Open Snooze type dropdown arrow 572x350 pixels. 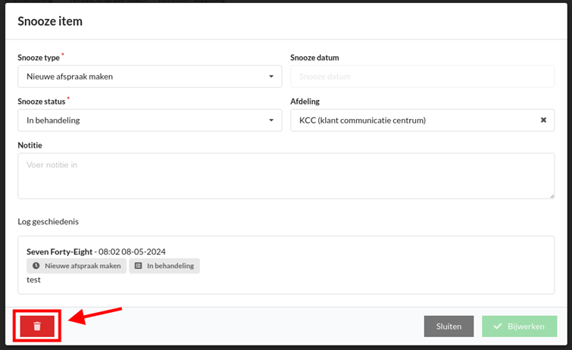[x=271, y=77]
